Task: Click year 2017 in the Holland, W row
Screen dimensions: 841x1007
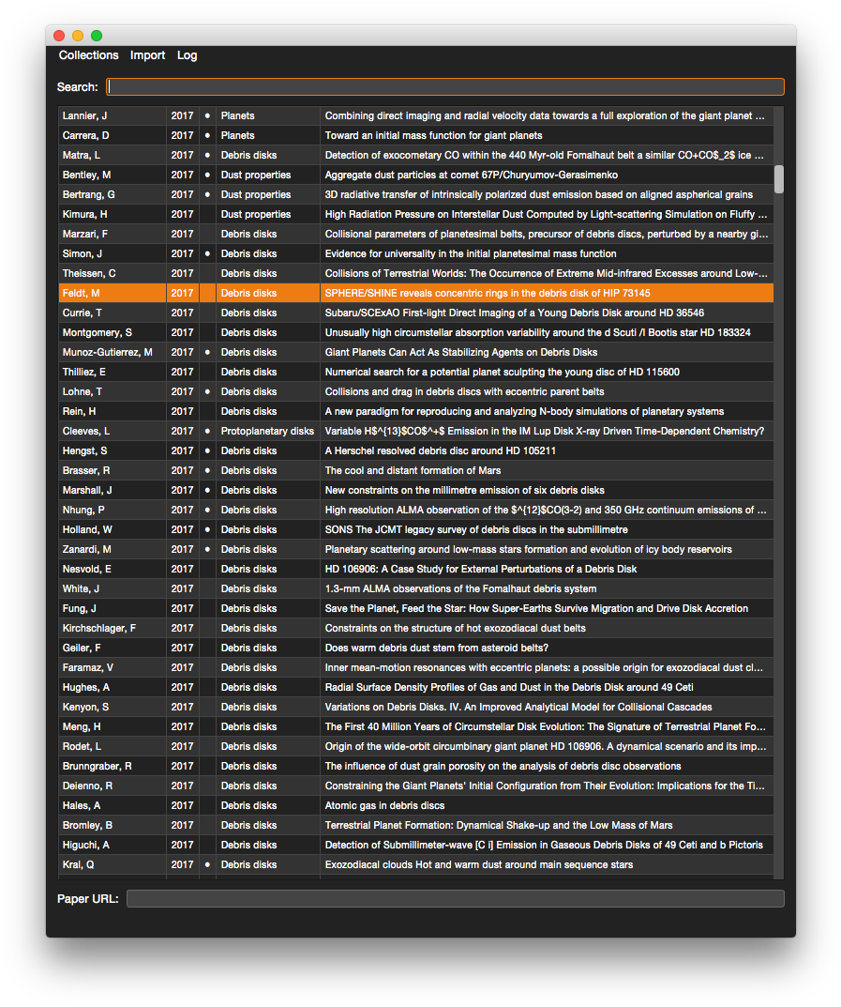Action: click(x=182, y=529)
